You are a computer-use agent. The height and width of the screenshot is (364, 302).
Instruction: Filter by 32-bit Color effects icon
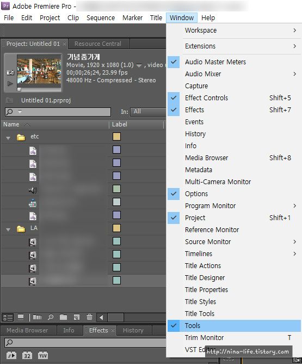pyautogui.click(x=27, y=355)
